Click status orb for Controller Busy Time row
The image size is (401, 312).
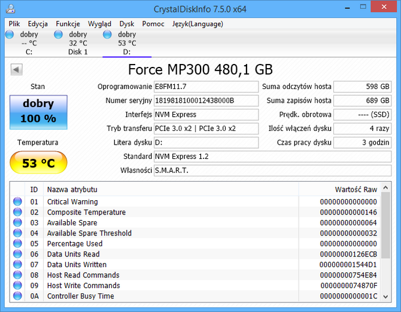point(17,296)
